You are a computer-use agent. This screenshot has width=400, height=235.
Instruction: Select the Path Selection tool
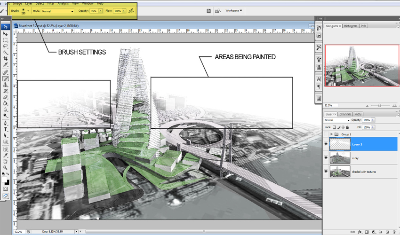tap(5, 135)
